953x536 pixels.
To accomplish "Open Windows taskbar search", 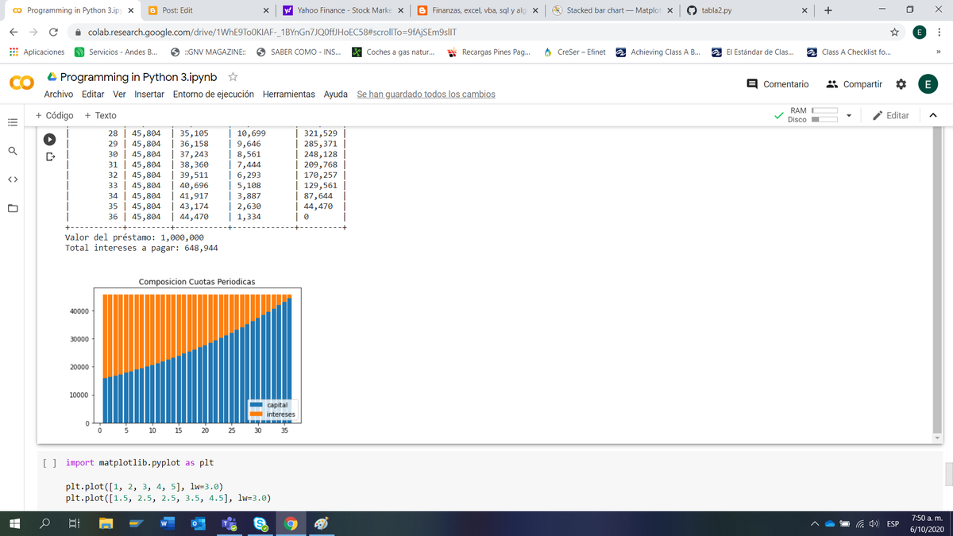I will pyautogui.click(x=44, y=523).
